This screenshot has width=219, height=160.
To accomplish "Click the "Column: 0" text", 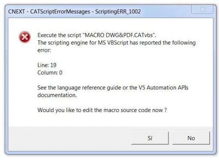I will 50,73.
